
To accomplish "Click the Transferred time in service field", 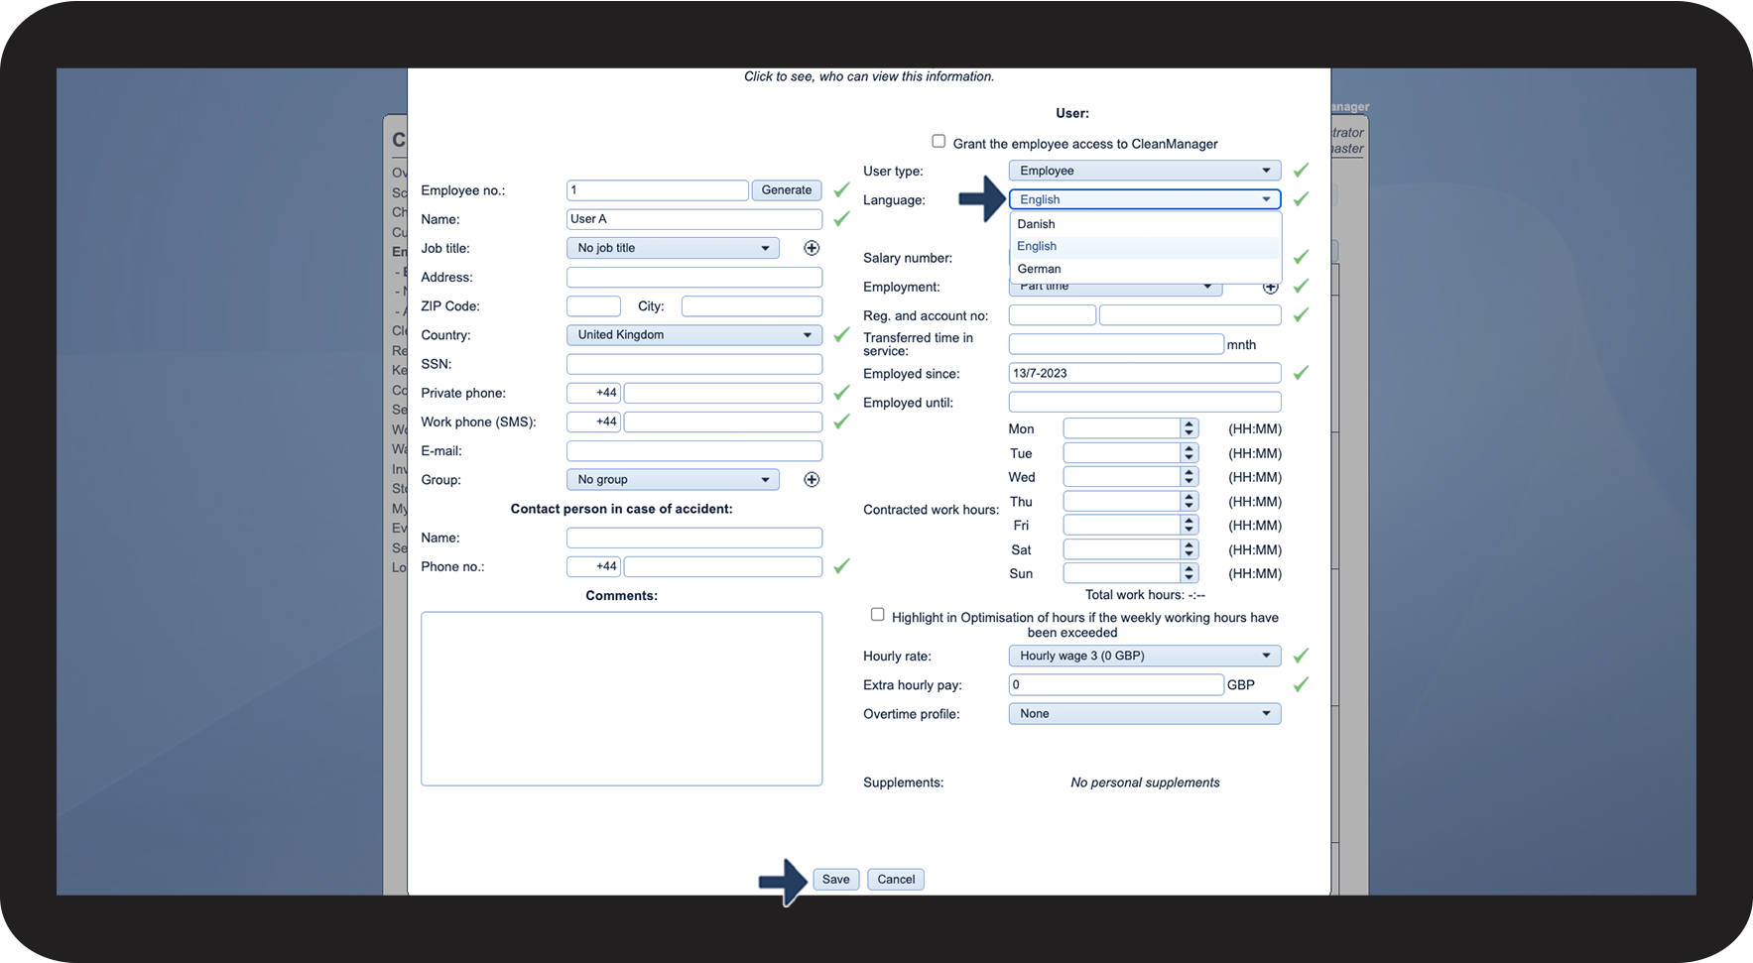I will (x=1116, y=344).
